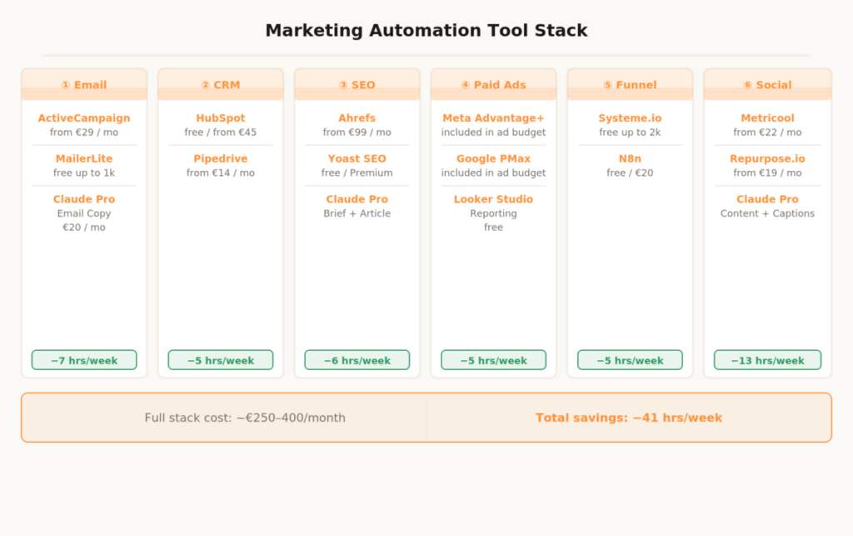This screenshot has width=853, height=536.
Task: Click the '€20 / mo' price text
Action: tap(84, 228)
